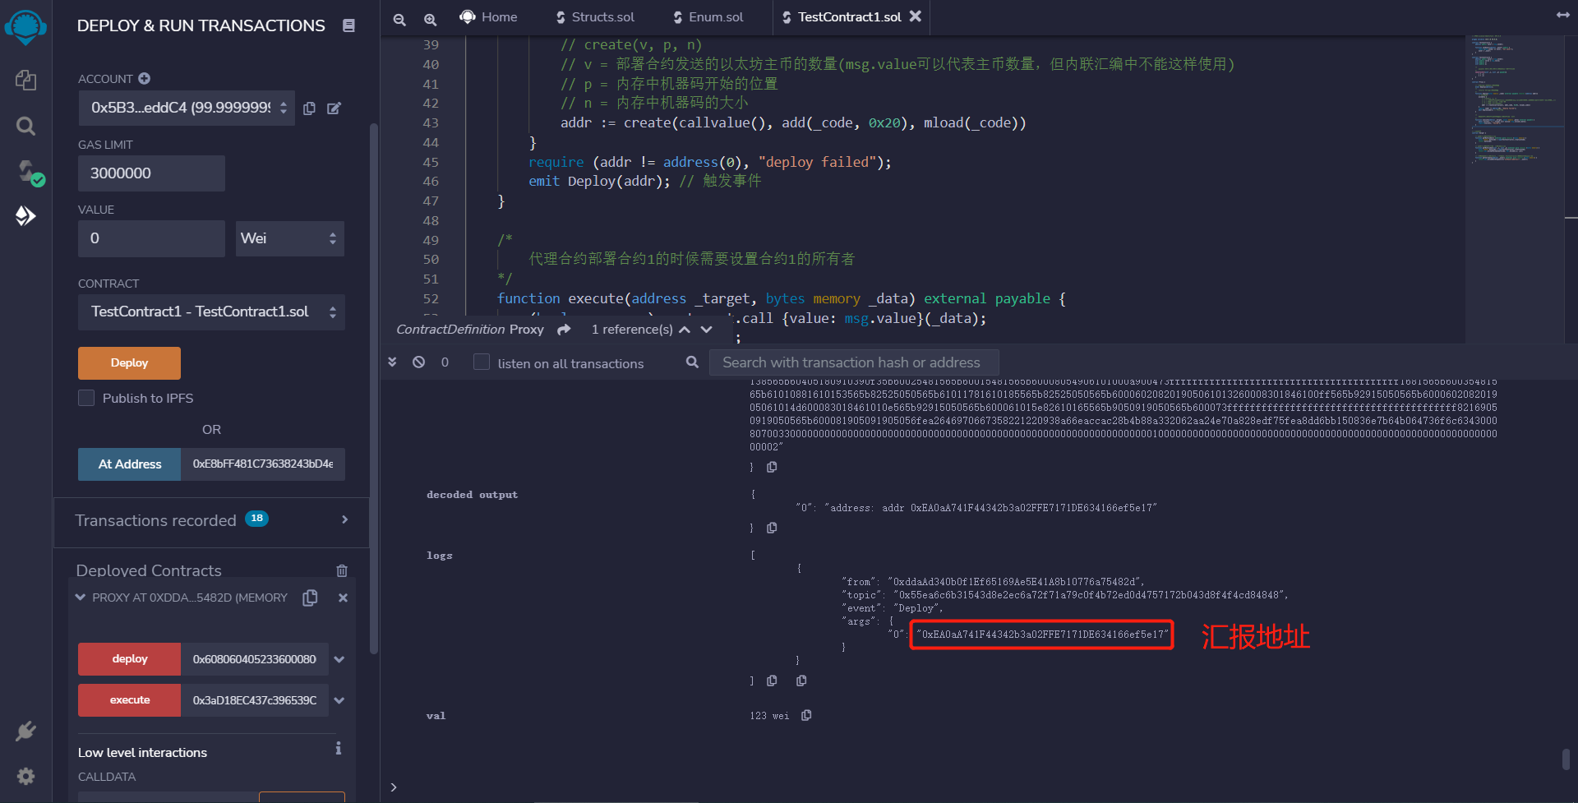Open the File Explorer sidebar icon

pos(25,80)
